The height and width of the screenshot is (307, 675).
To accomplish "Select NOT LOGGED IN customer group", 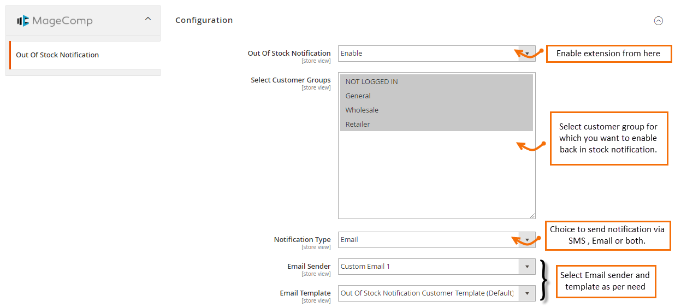I will click(x=371, y=82).
